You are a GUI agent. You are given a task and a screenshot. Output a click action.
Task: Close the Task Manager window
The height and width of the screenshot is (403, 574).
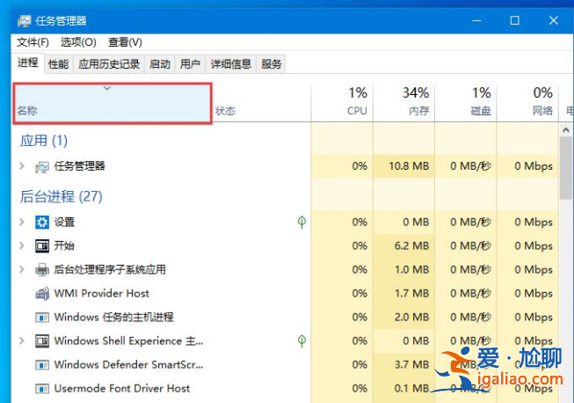pyautogui.click(x=553, y=20)
